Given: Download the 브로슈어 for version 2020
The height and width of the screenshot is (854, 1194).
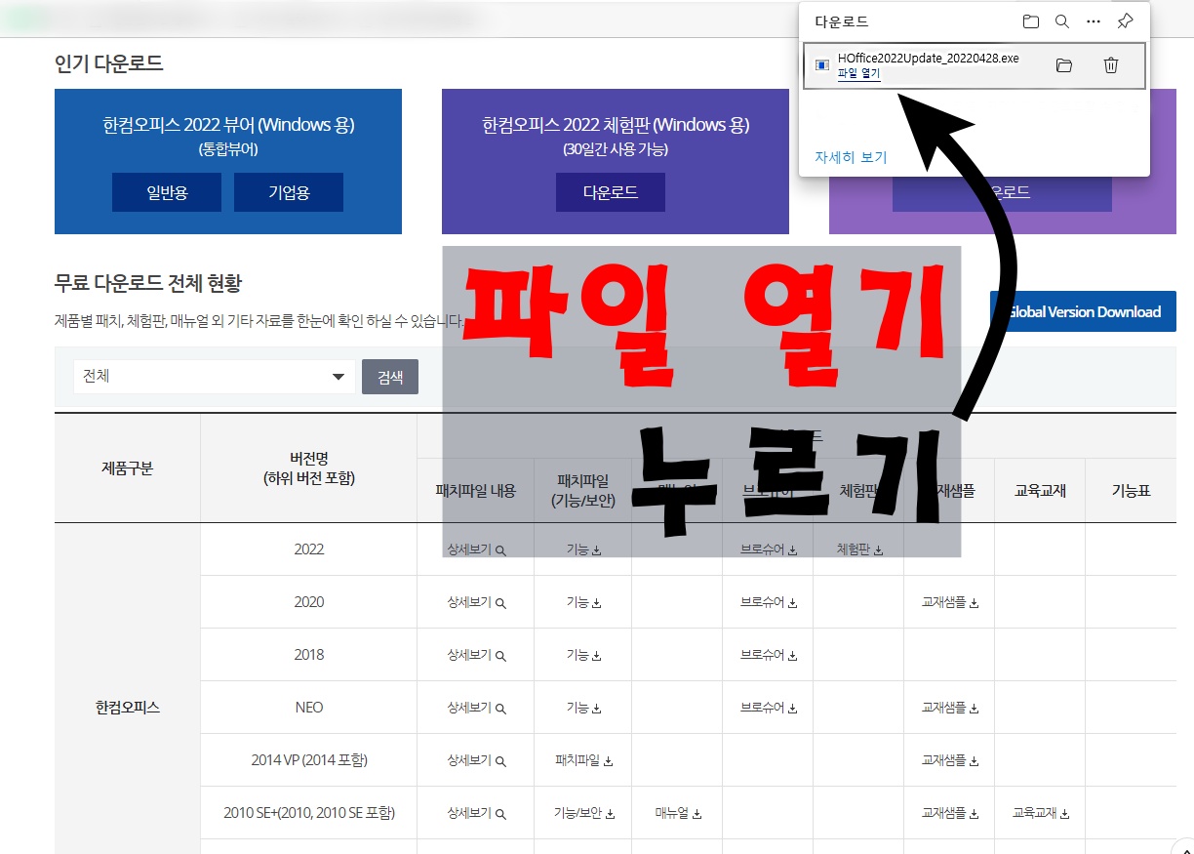Looking at the screenshot, I should click(x=769, y=602).
